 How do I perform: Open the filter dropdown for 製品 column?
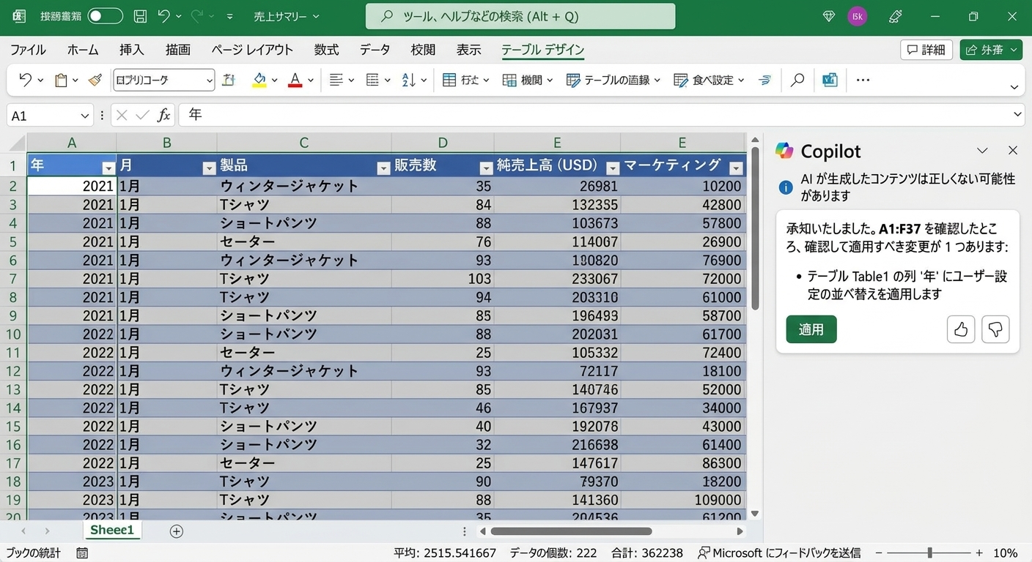(x=383, y=168)
